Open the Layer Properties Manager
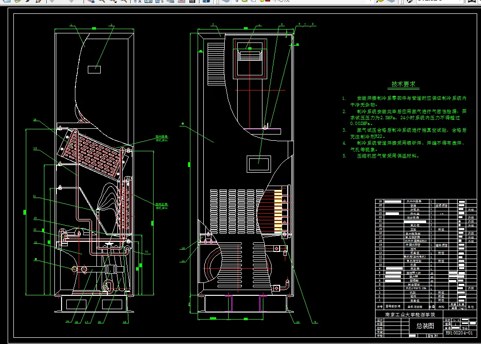 (x=225, y=1)
